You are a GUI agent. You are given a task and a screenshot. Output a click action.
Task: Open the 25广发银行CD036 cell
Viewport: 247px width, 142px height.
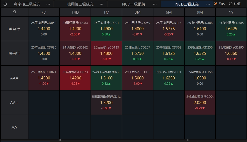pyautogui.click(x=44, y=53)
